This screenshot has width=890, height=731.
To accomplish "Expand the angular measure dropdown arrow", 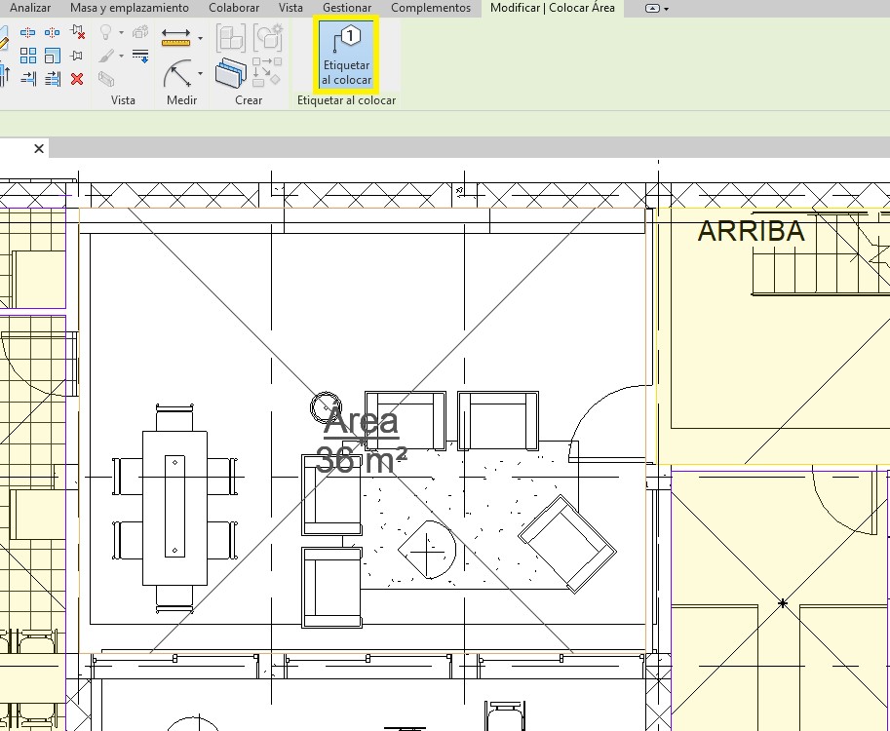I will point(201,74).
